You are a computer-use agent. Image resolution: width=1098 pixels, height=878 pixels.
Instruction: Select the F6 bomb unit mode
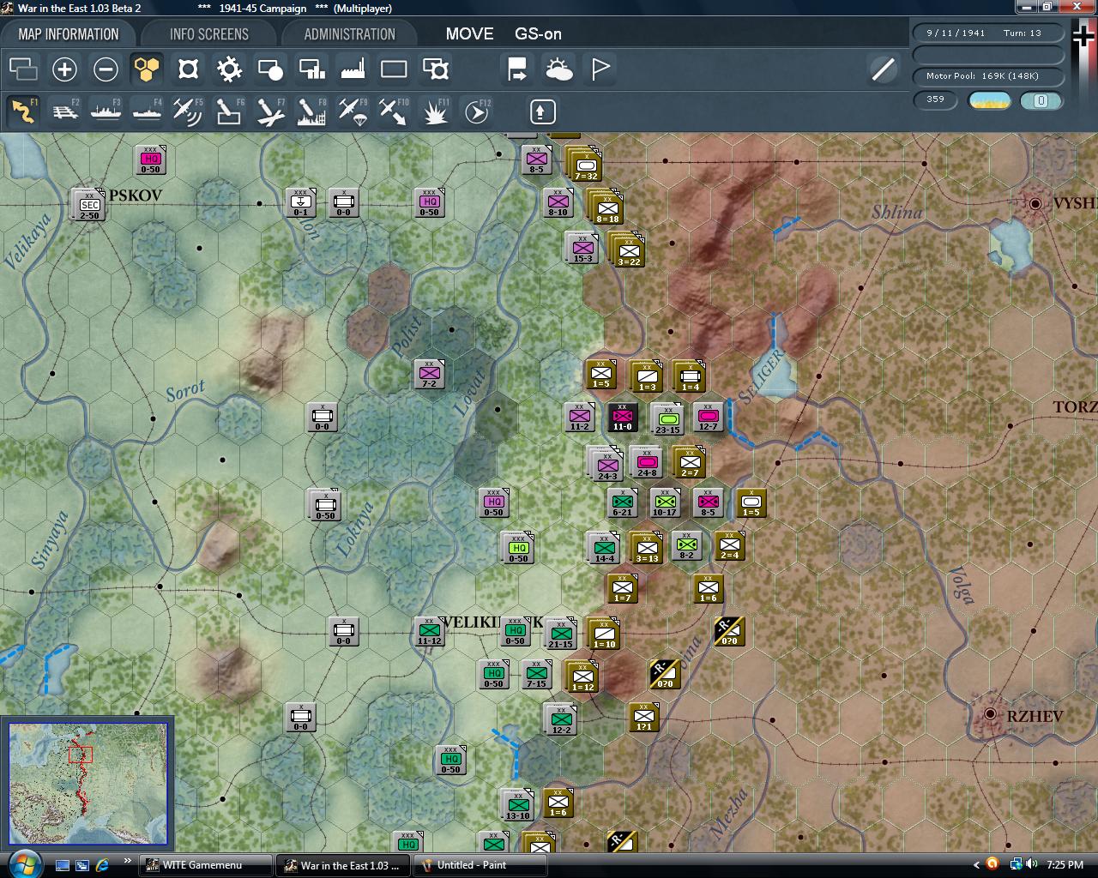pyautogui.click(x=229, y=111)
